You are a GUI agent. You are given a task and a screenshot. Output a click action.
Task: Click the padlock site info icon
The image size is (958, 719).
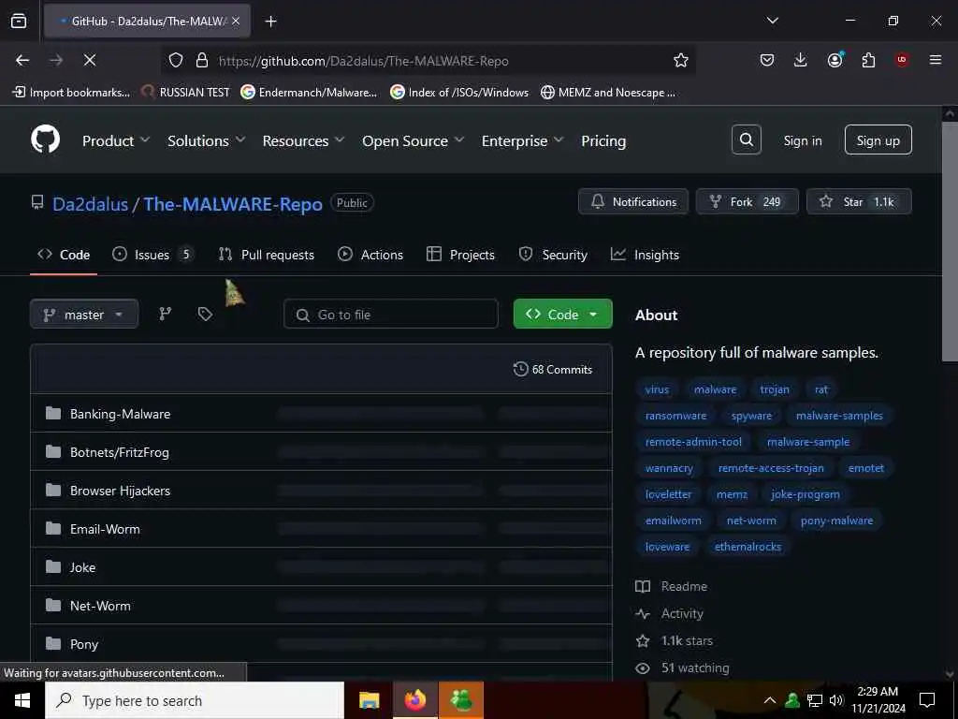(202, 61)
